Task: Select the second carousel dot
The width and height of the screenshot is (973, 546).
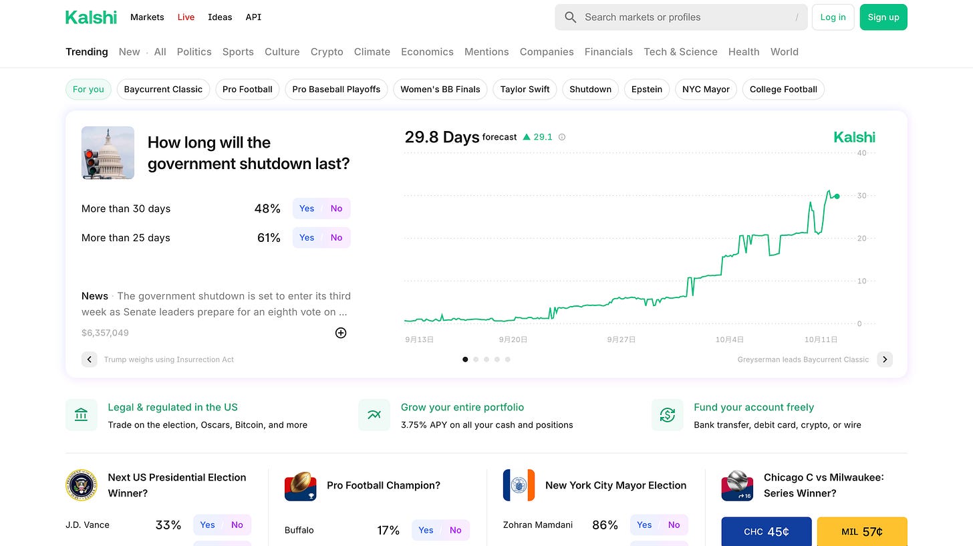Action: tap(476, 360)
